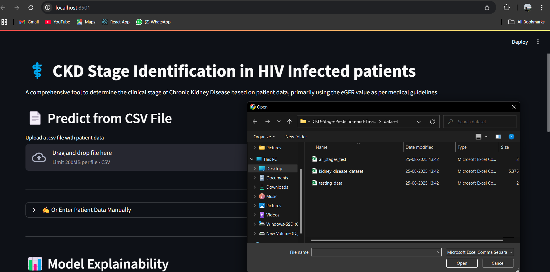Toggle the preview pane icon
The image size is (550, 272).
498,137
